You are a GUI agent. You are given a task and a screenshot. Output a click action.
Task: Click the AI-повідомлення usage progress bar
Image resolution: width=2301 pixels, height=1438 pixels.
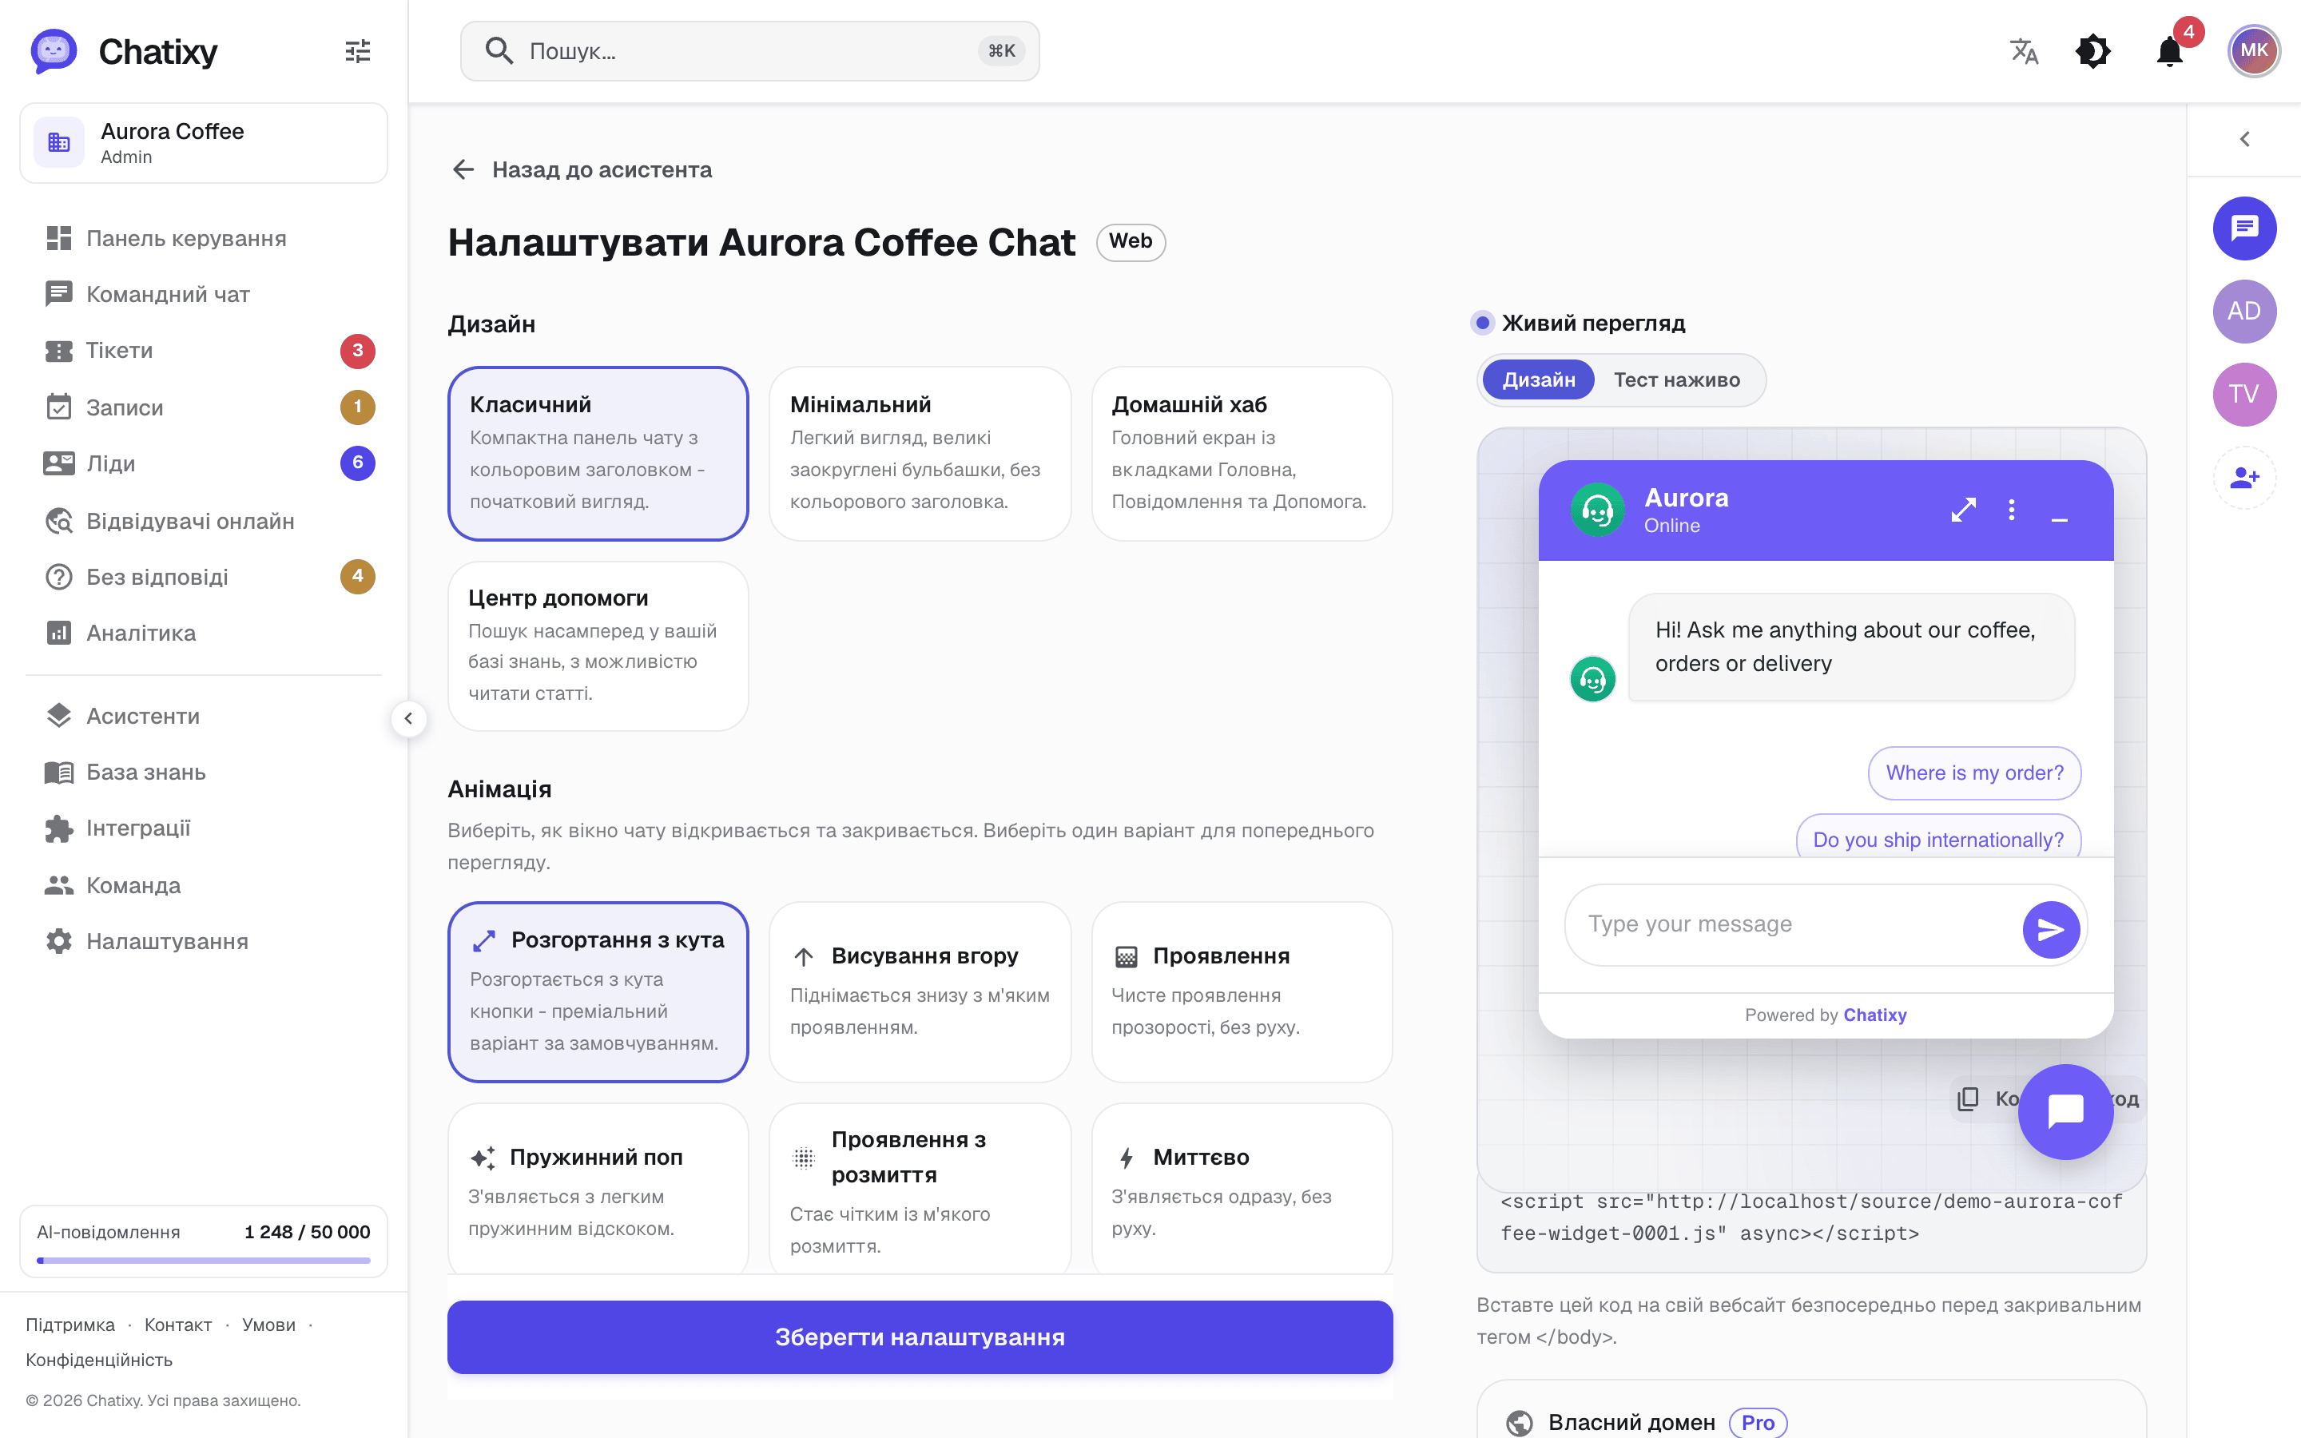click(x=204, y=1260)
